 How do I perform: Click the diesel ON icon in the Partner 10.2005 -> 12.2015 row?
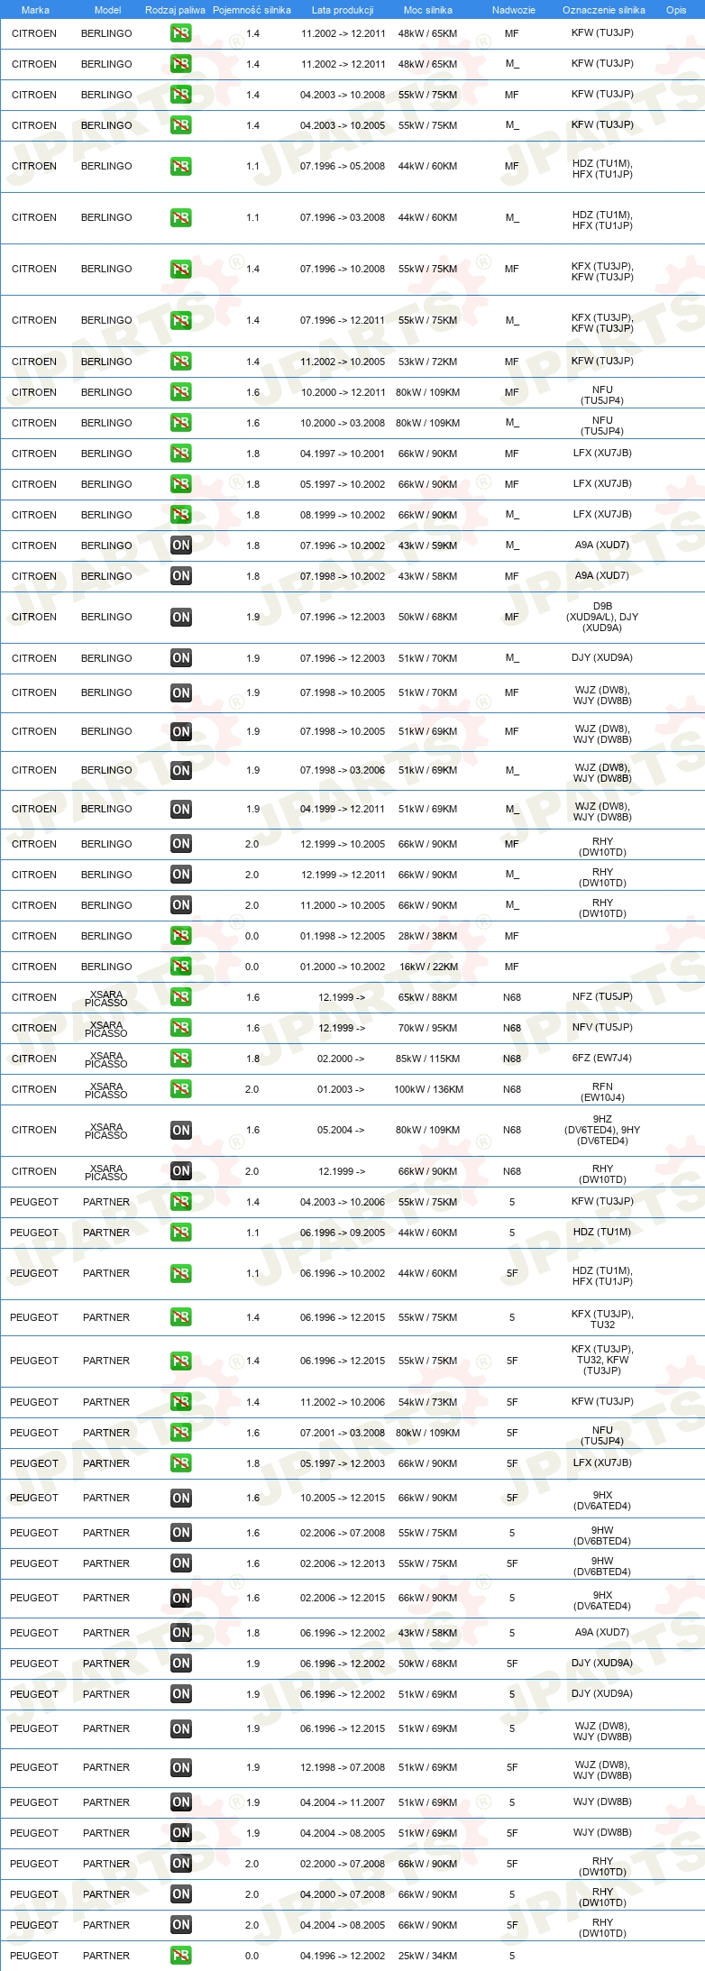[x=181, y=1498]
